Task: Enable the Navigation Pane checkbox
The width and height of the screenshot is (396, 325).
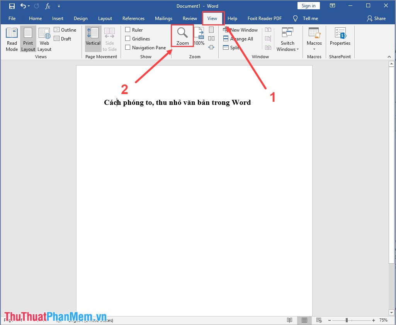Action: pos(128,47)
